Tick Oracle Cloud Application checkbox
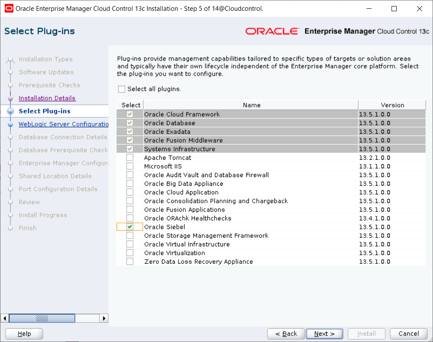 [x=130, y=192]
